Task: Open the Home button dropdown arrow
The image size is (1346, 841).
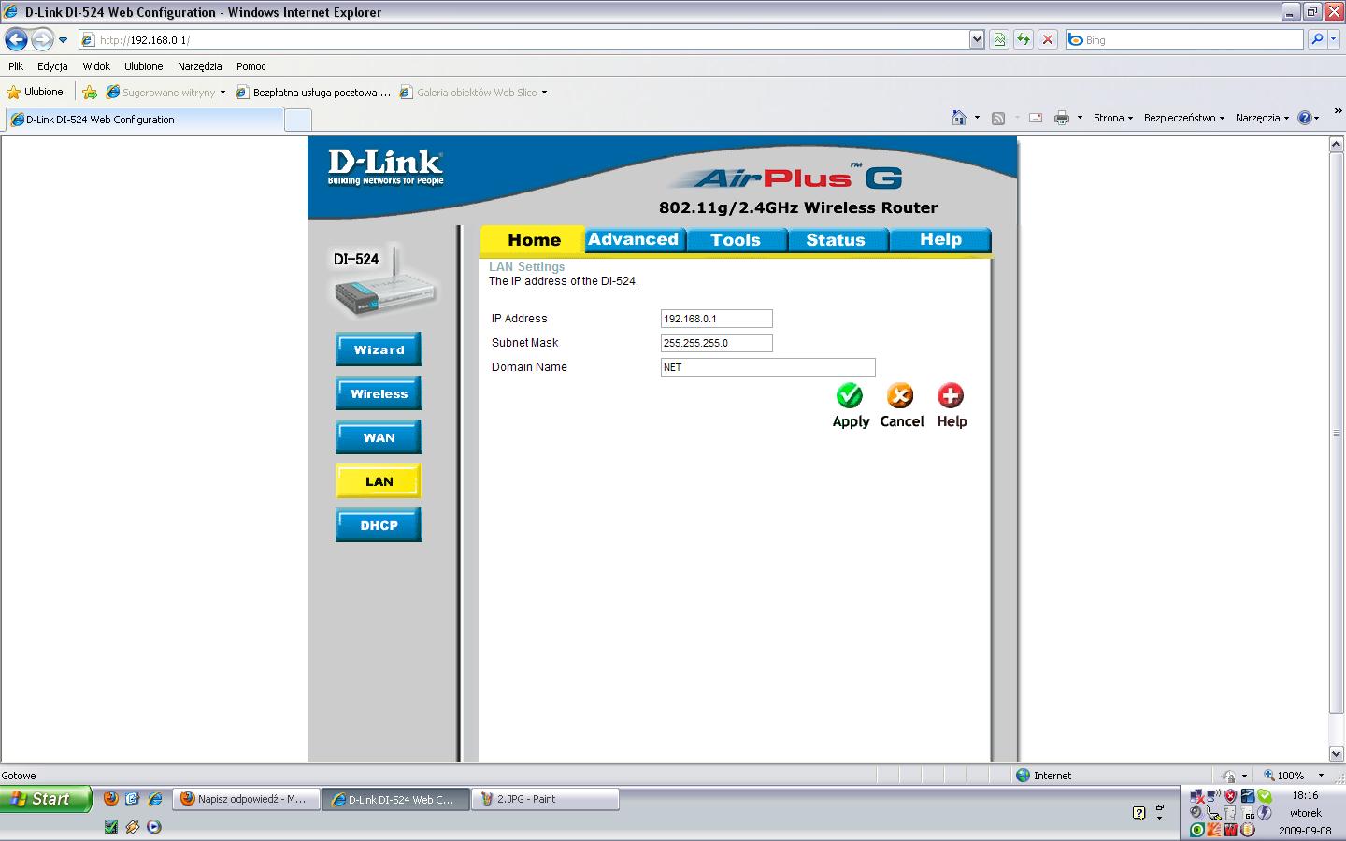Action: click(x=977, y=118)
